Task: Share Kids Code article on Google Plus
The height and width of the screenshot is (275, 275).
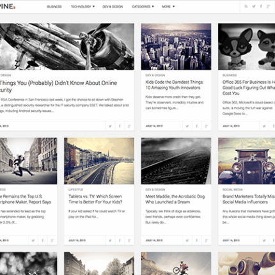Action: coord(206,126)
